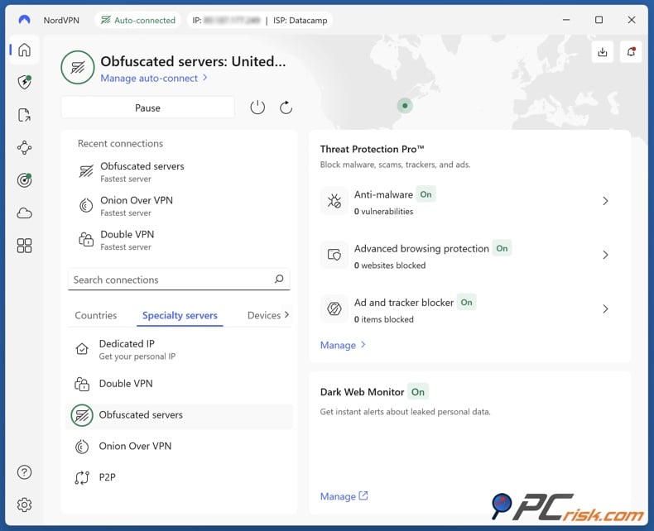
Task: Open the Home tab in sidebar
Action: click(x=24, y=50)
